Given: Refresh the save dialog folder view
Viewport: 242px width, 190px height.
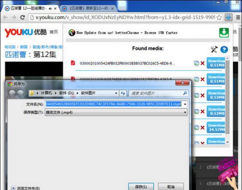Looking at the screenshot, I should pos(123,93).
